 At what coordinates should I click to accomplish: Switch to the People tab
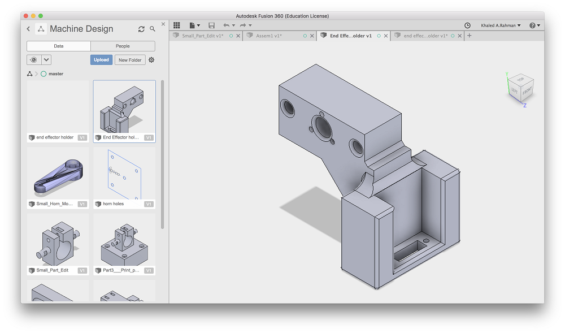[x=123, y=46]
